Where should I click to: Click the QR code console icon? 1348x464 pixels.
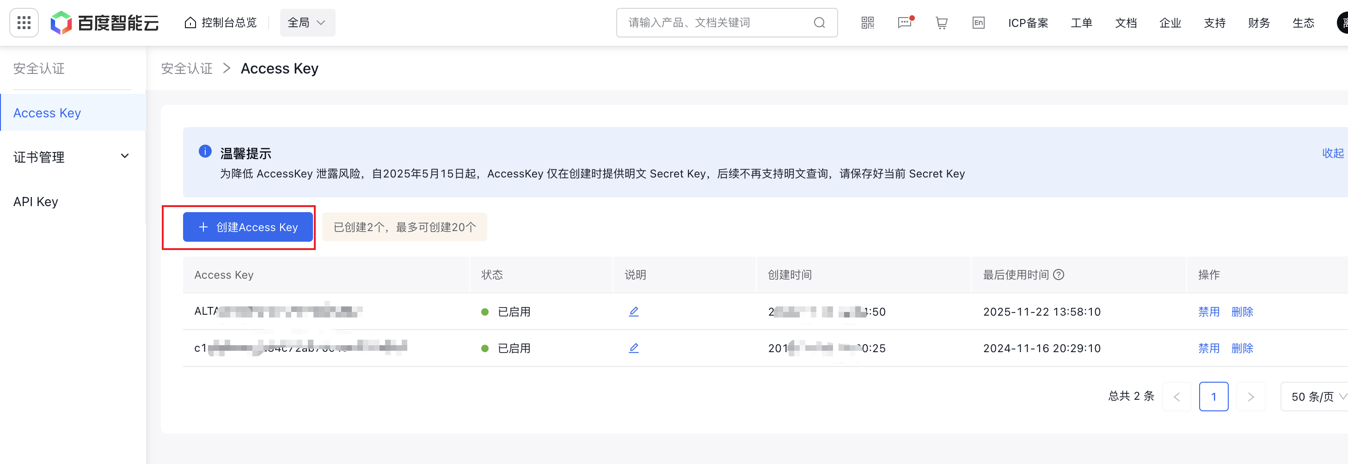coord(867,23)
